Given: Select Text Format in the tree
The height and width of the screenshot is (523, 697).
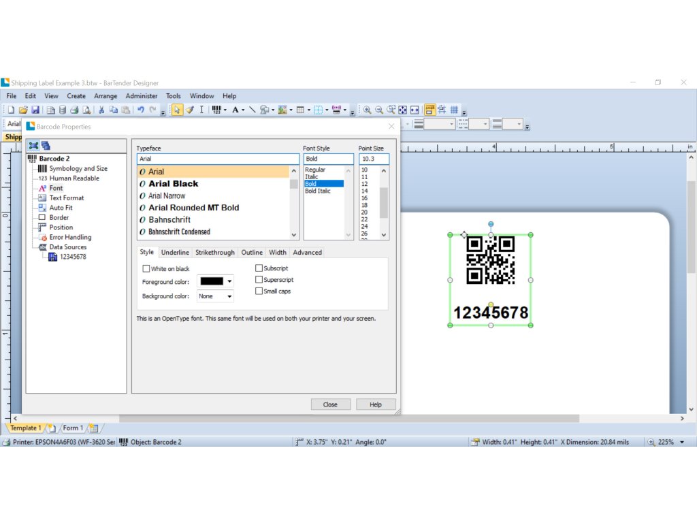Looking at the screenshot, I should tap(67, 198).
